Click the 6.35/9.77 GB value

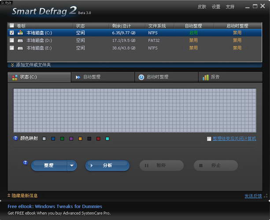pos(124,33)
